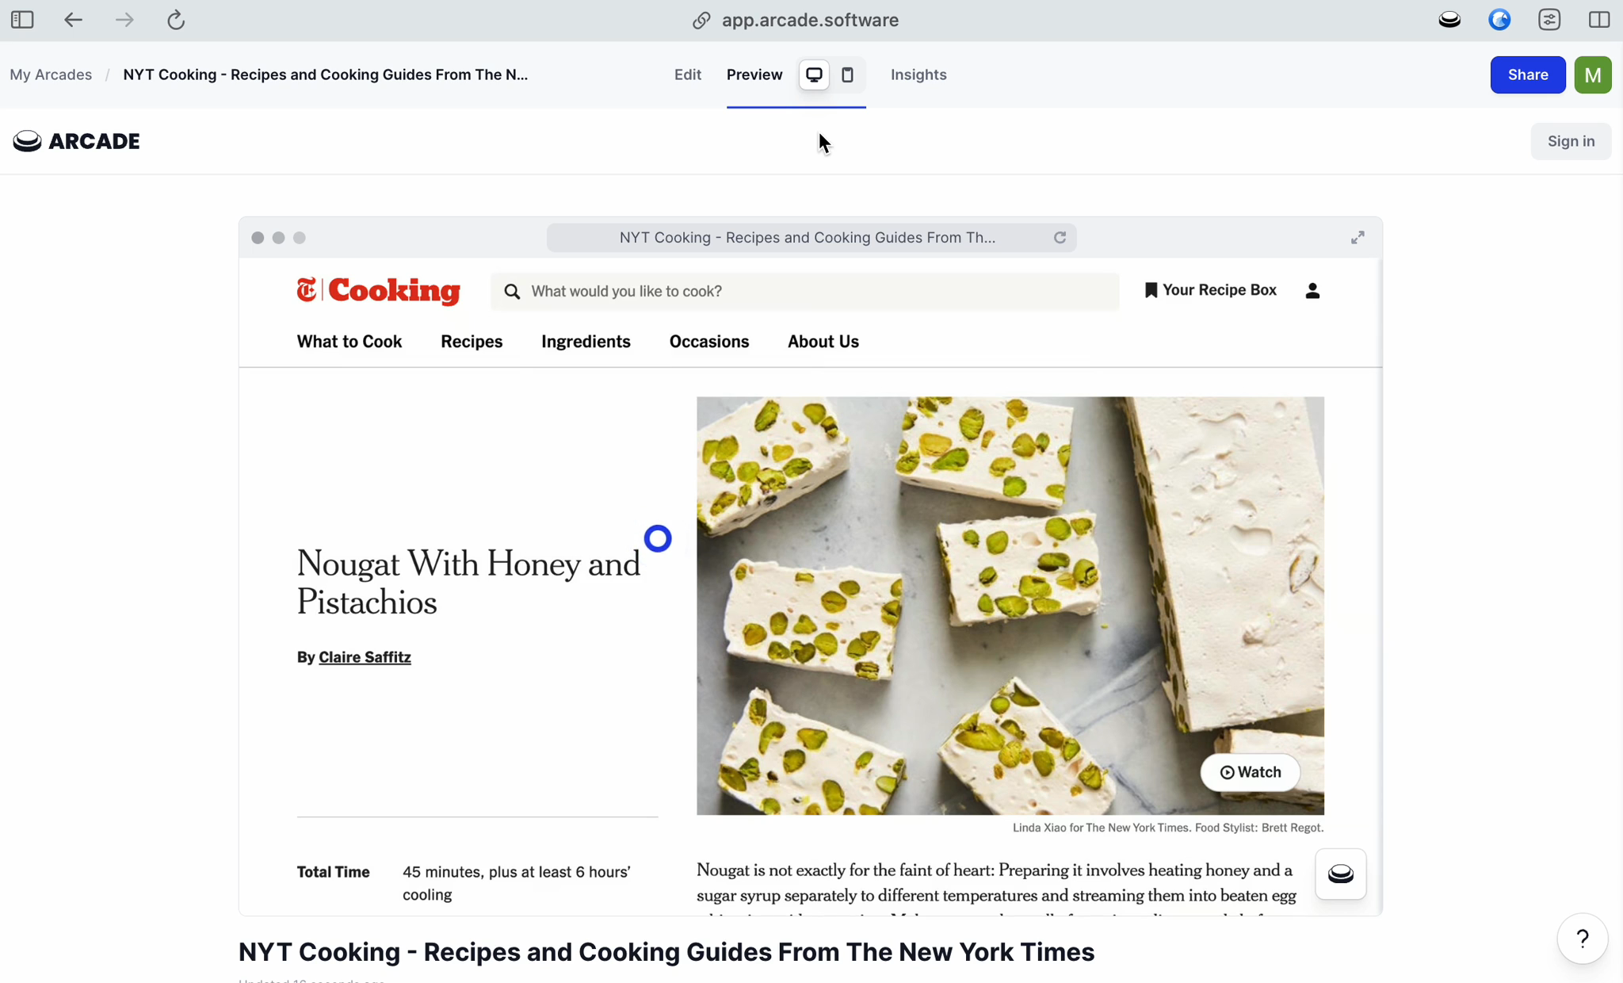The width and height of the screenshot is (1623, 983).
Task: Click Sign In on Arcade
Action: coord(1571,140)
